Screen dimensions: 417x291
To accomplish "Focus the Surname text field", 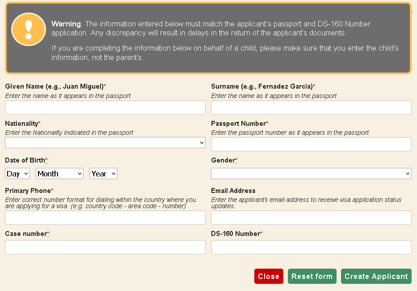I will (x=311, y=107).
